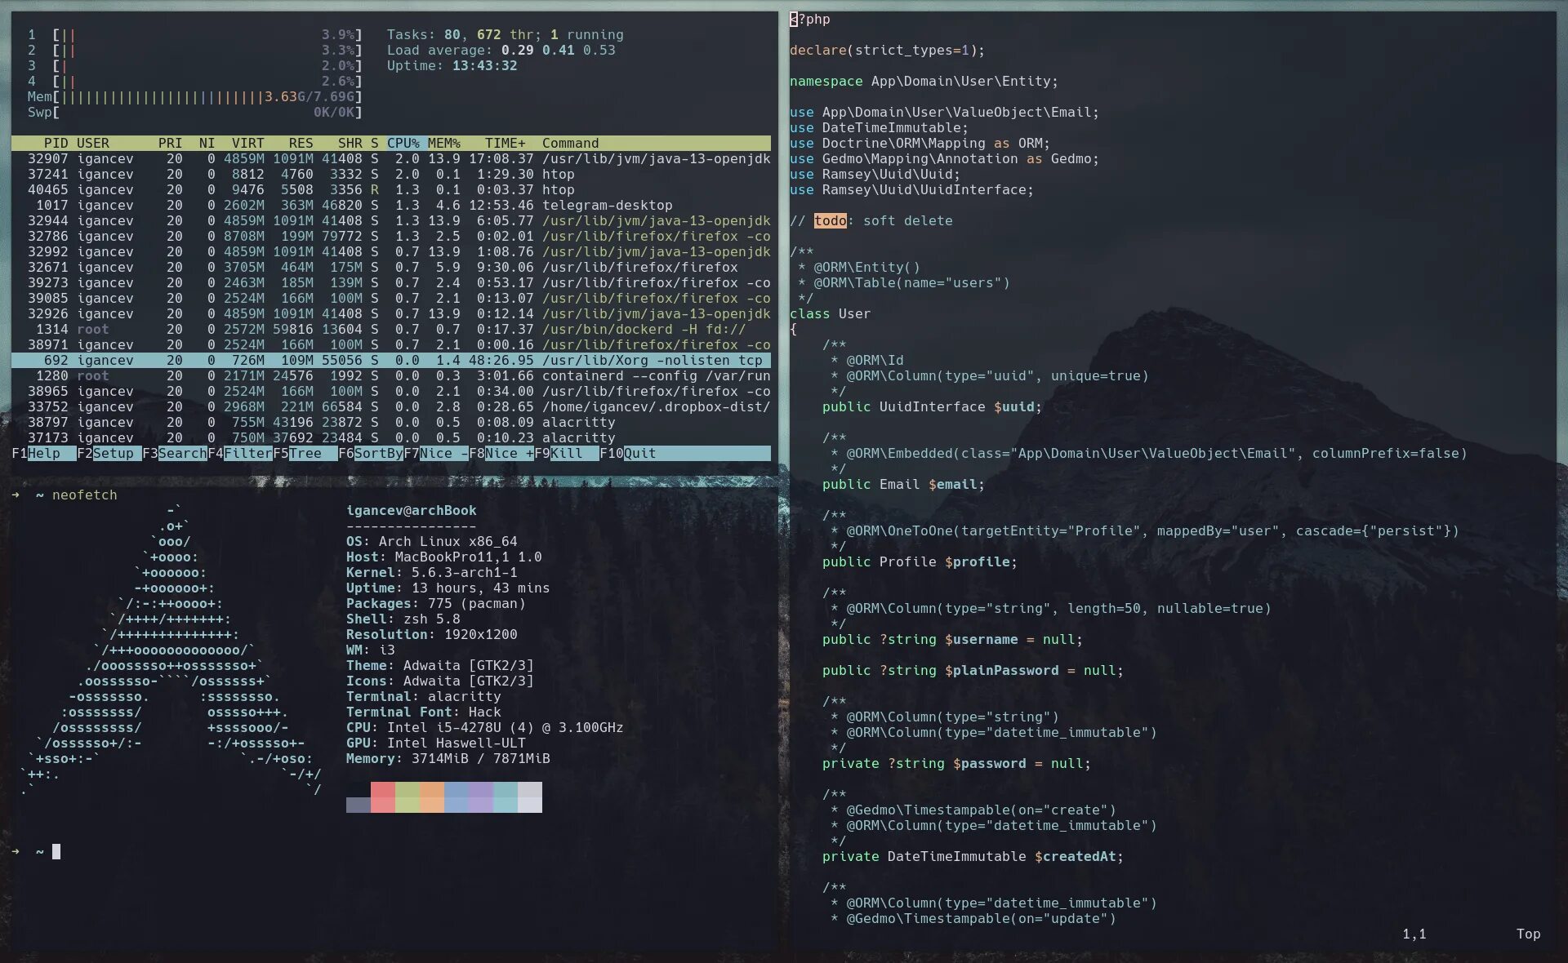Click the highlighted todo comment word
The height and width of the screenshot is (963, 1568).
tap(830, 220)
